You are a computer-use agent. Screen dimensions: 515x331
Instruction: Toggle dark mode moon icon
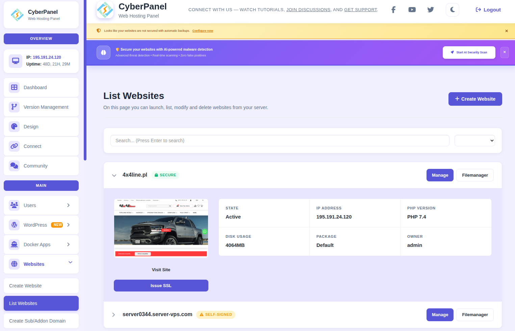tap(453, 10)
